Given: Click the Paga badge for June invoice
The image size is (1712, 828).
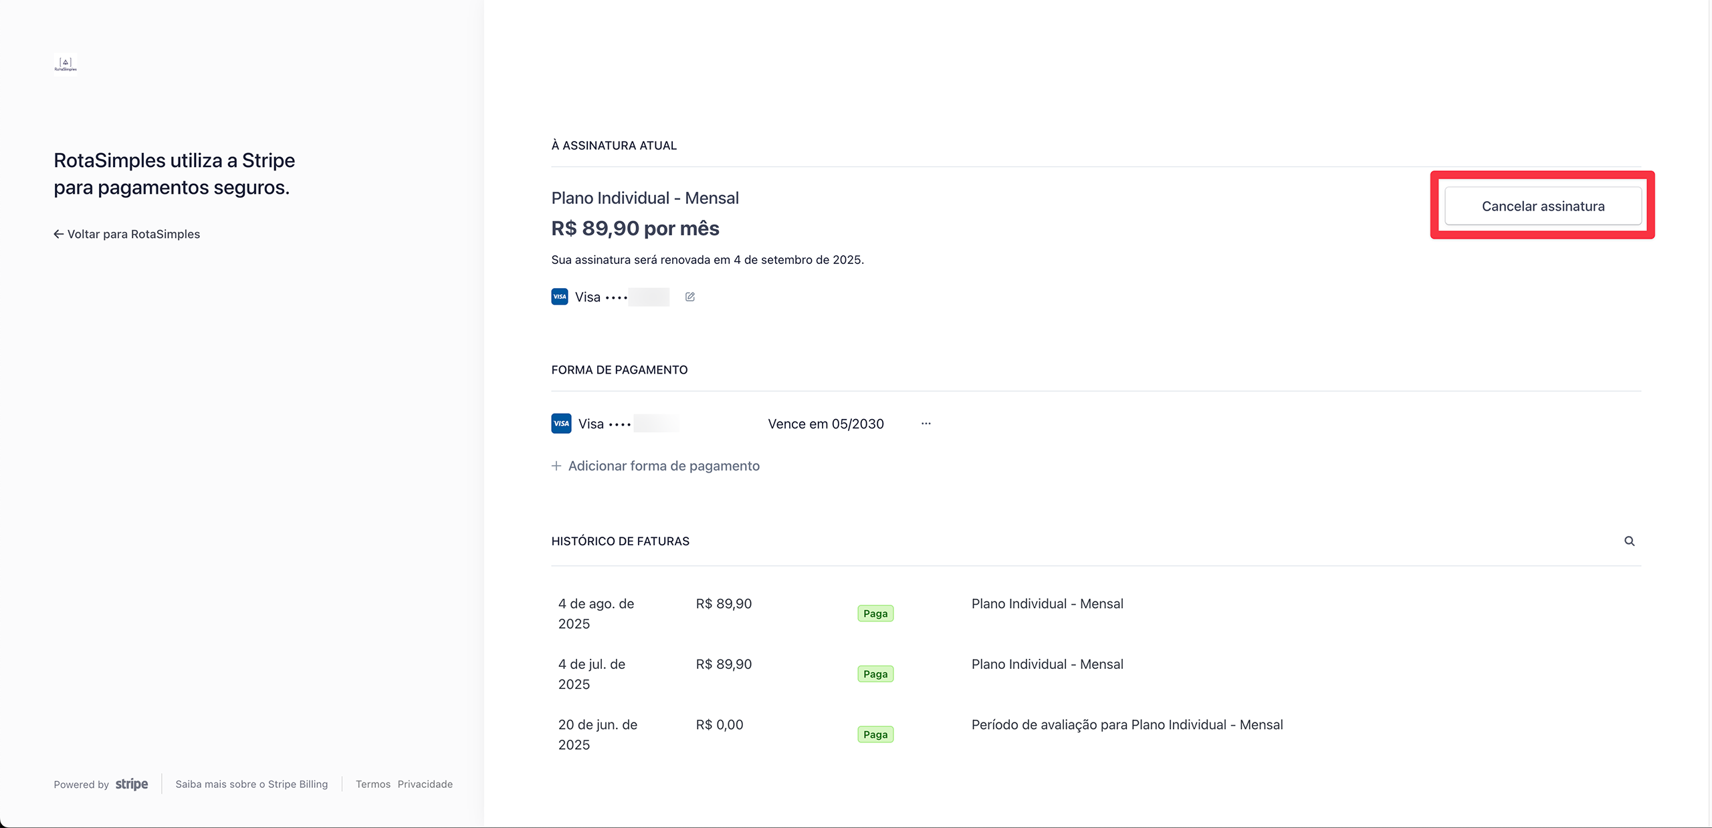Looking at the screenshot, I should click(x=875, y=734).
